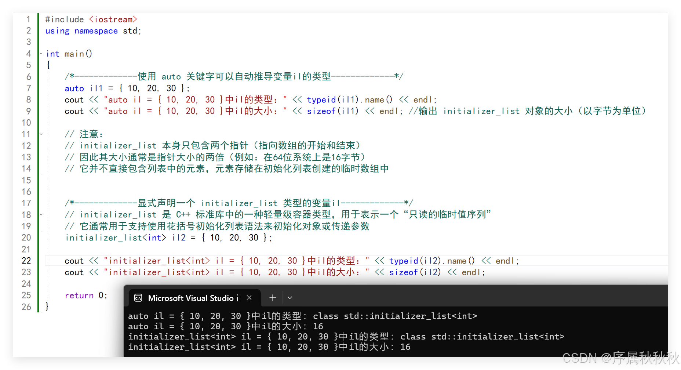This screenshot has width=681, height=370.
Task: Open a new terminal tab with plus button
Action: point(273,298)
